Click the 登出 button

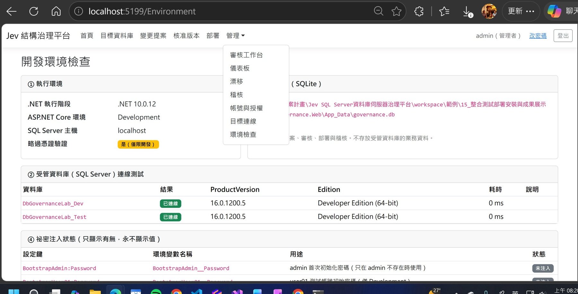pyautogui.click(x=563, y=36)
